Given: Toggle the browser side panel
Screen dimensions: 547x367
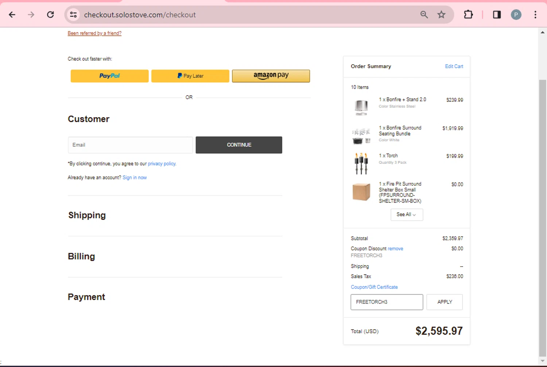Looking at the screenshot, I should [497, 15].
